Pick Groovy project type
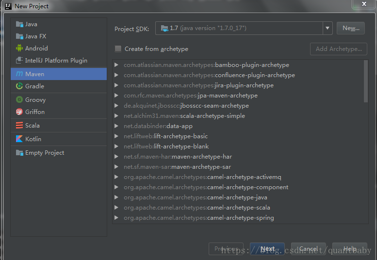The height and width of the screenshot is (260, 377). pos(59,99)
